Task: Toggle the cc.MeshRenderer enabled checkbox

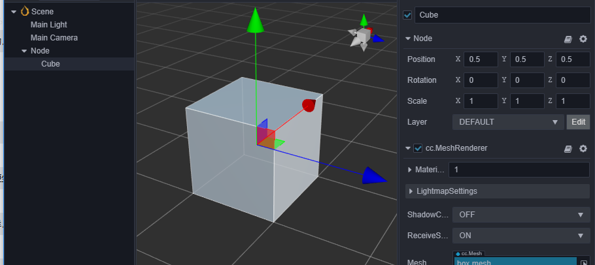Action: 418,148
